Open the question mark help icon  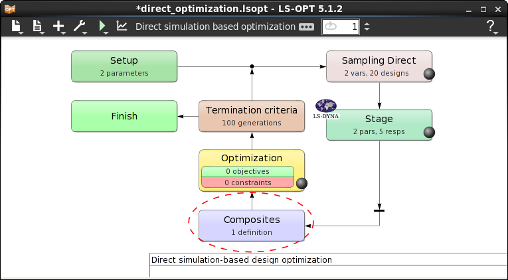[x=491, y=27]
